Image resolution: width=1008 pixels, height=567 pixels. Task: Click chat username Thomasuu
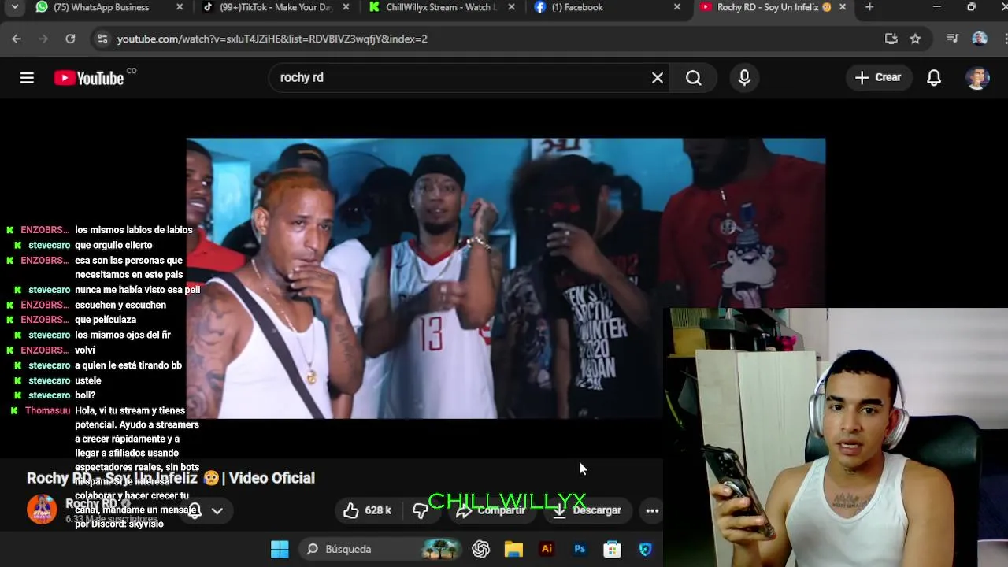pyautogui.click(x=48, y=410)
